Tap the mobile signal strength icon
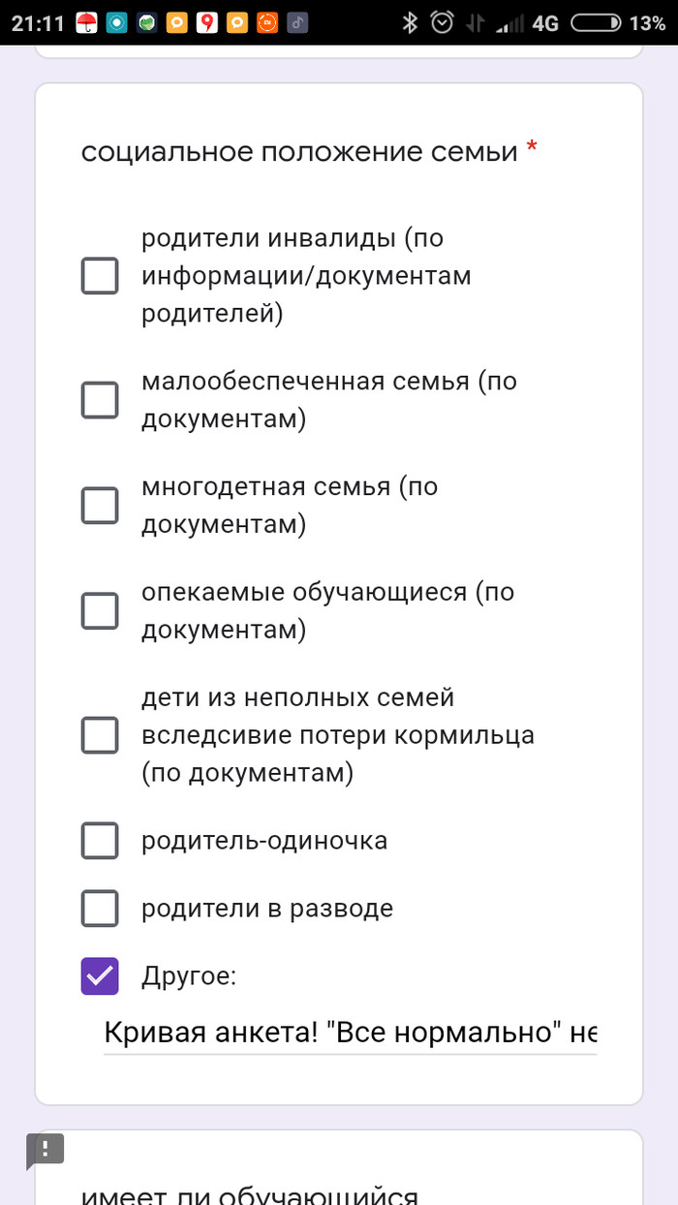 coord(507,22)
